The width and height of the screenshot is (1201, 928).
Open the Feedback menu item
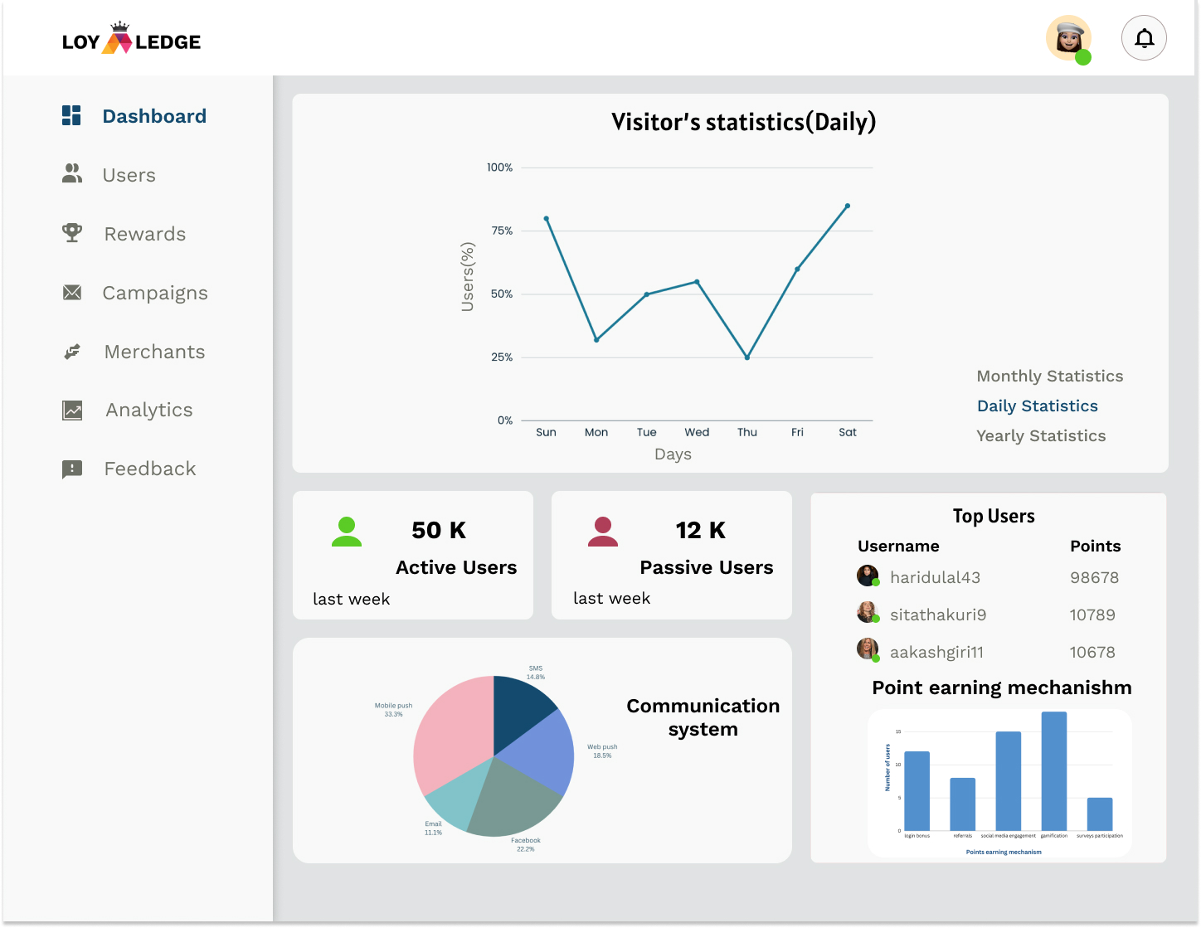coord(150,469)
